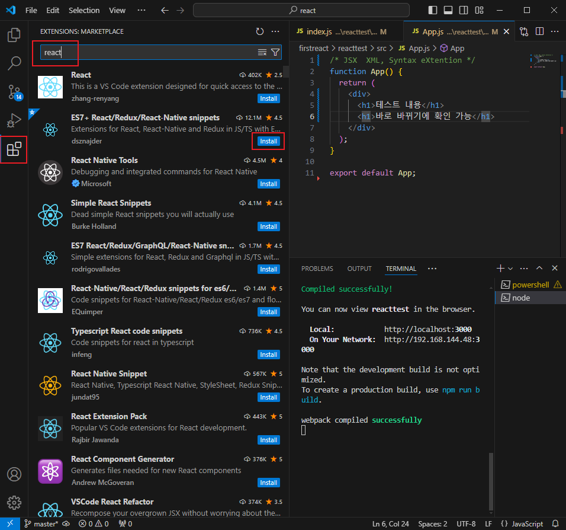The image size is (566, 530).
Task: Install React Component Generator extension
Action: click(269, 483)
